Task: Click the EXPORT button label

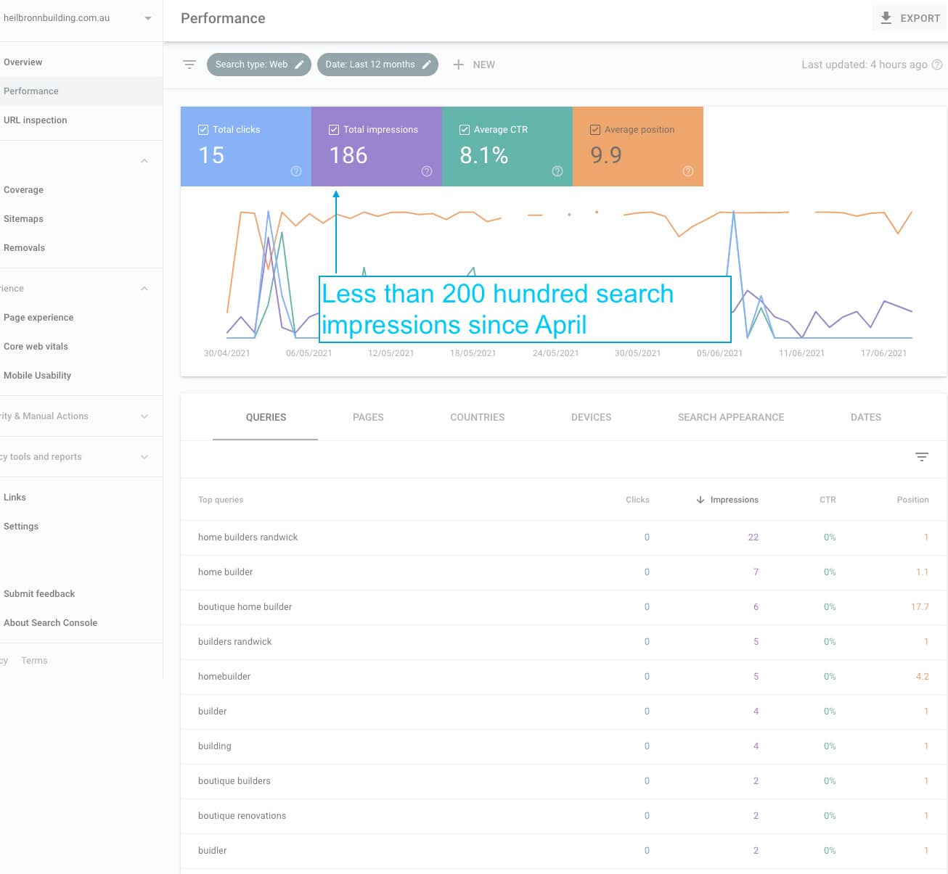Action: [920, 18]
